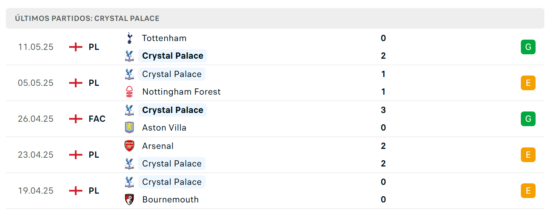Viewport: 551px width, 216px height.
Task: Open the Bournemouth team link
Action: (x=170, y=199)
